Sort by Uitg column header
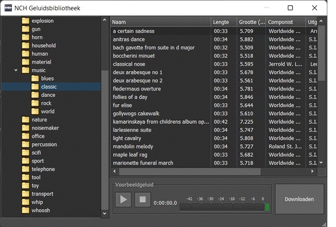 [312, 22]
